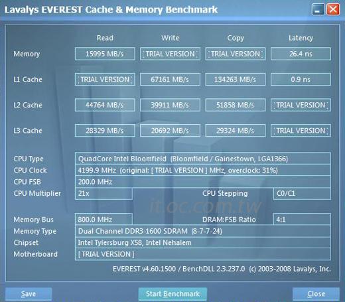The image size is (345, 302).
Task: Click the L1 Cache row label
Action: tap(28, 80)
